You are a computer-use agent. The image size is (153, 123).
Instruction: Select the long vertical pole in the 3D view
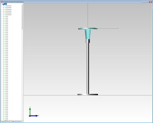88,68
